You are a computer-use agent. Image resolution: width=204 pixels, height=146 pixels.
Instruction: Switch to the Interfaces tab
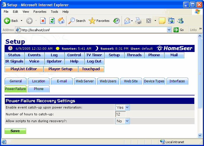click(177, 81)
